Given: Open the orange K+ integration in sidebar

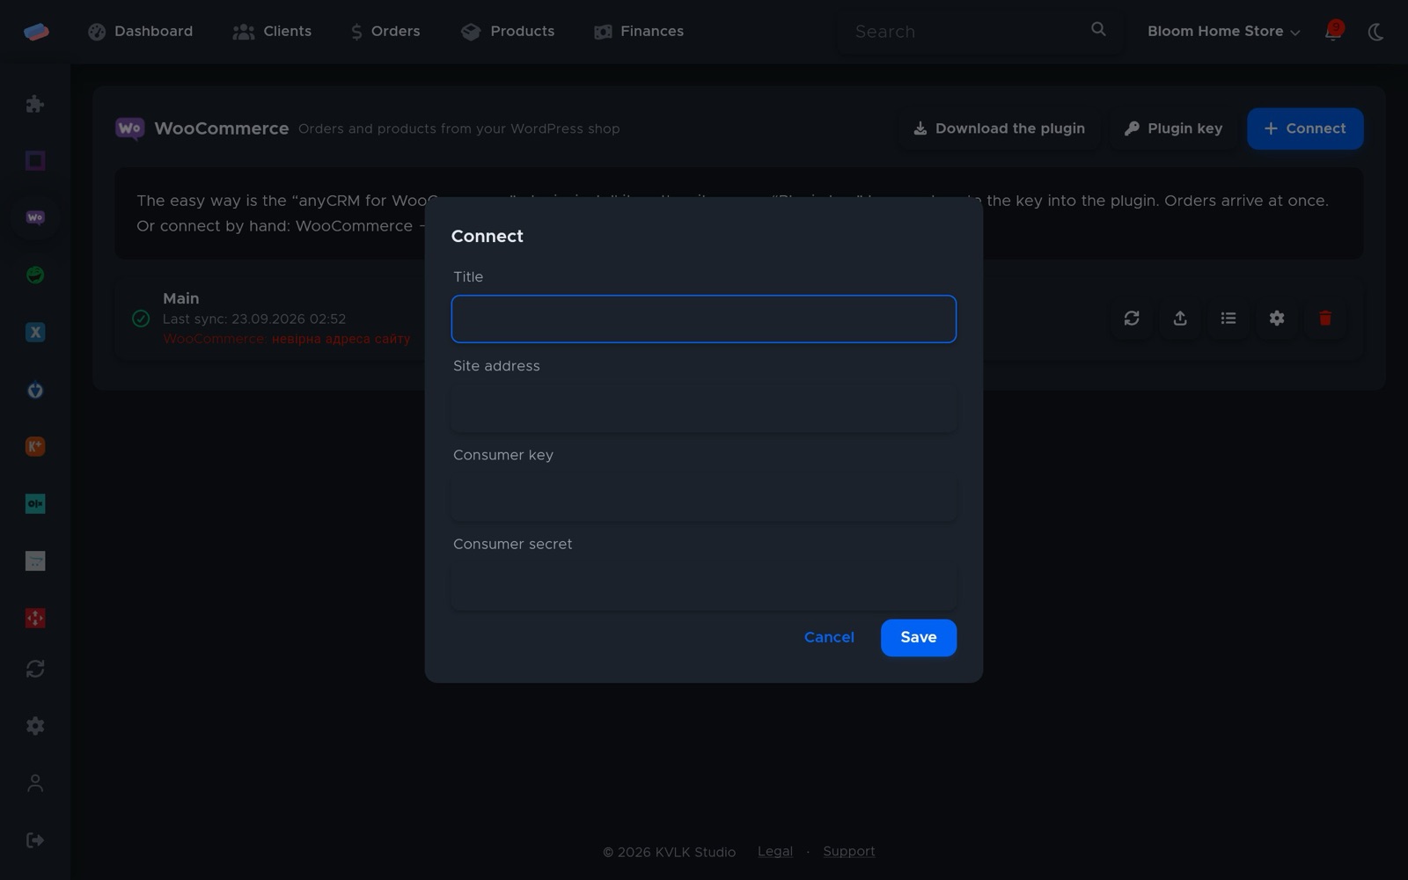Looking at the screenshot, I should coord(35,446).
